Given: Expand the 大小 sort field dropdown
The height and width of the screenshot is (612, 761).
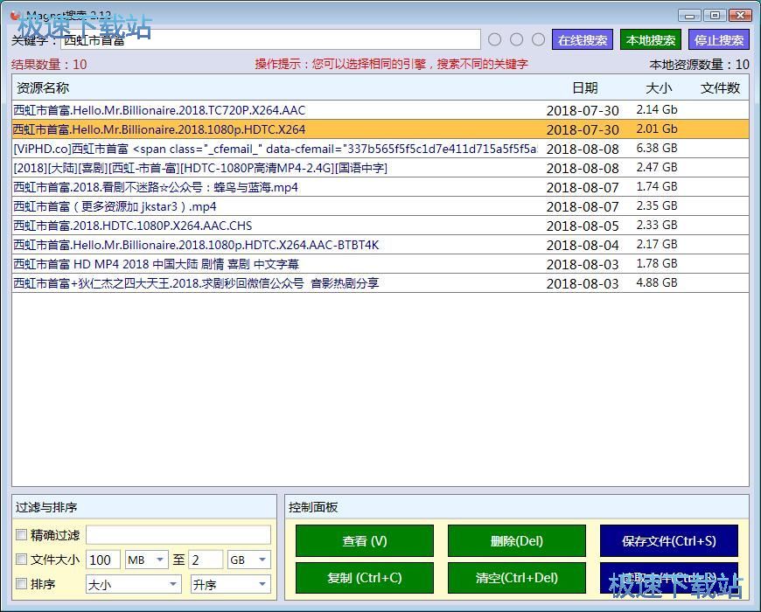Looking at the screenshot, I should coord(133,584).
